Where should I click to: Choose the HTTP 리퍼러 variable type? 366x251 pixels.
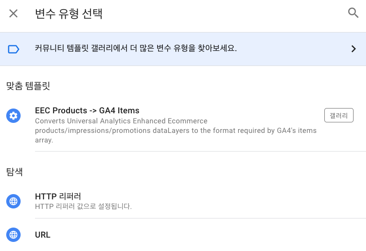tap(58, 196)
